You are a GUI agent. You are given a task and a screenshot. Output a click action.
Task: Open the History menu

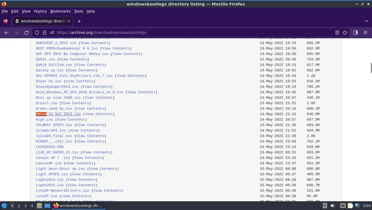click(40, 11)
